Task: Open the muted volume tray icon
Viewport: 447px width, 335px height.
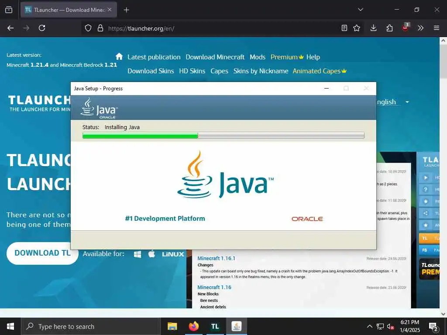Action: [390, 326]
